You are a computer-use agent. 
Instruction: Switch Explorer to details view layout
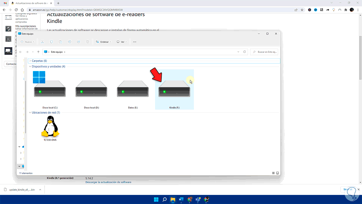coord(273,173)
